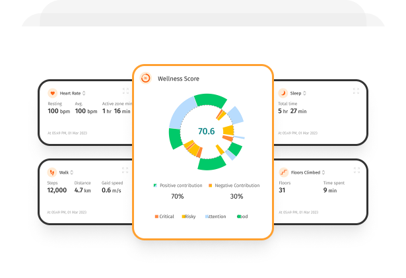Click the Walk footsteps icon

52,172
